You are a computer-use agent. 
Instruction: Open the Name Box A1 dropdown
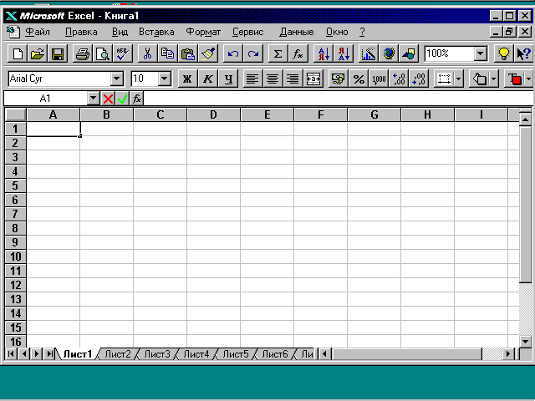93,99
